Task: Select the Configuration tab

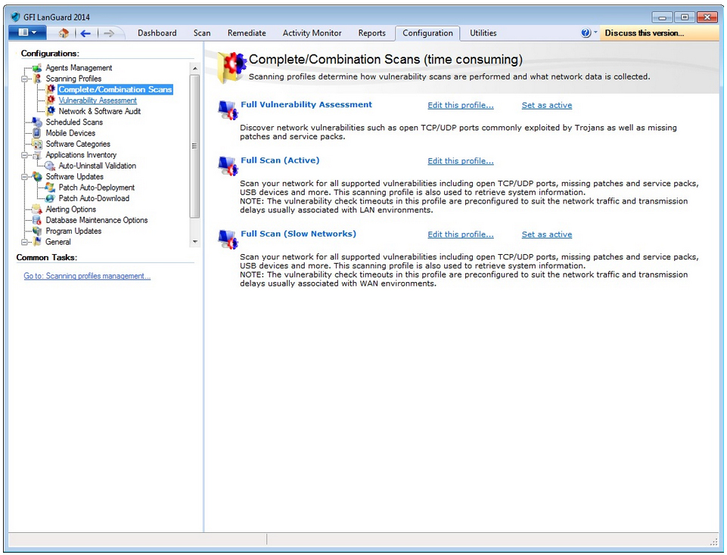Action: coord(427,33)
